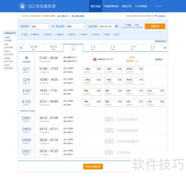Open the departure city 北京 dropdown

pyautogui.click(x=41, y=26)
